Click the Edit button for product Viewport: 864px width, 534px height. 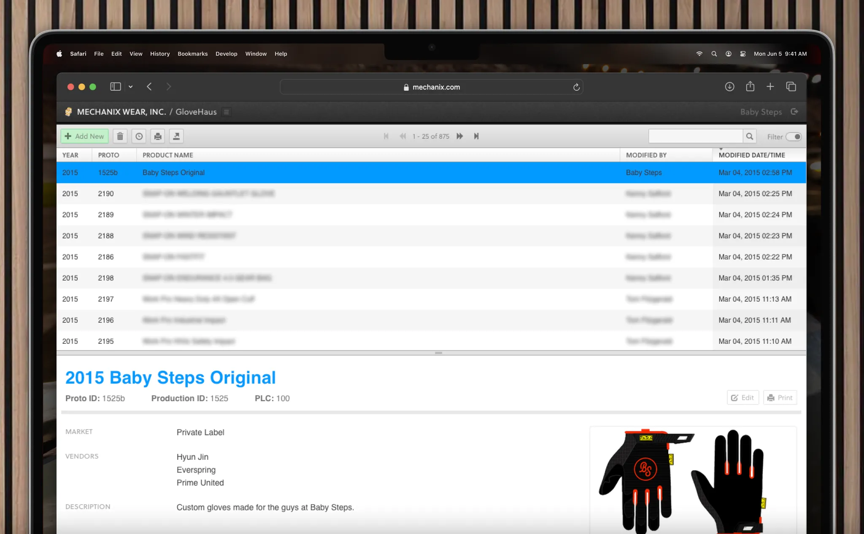click(742, 398)
